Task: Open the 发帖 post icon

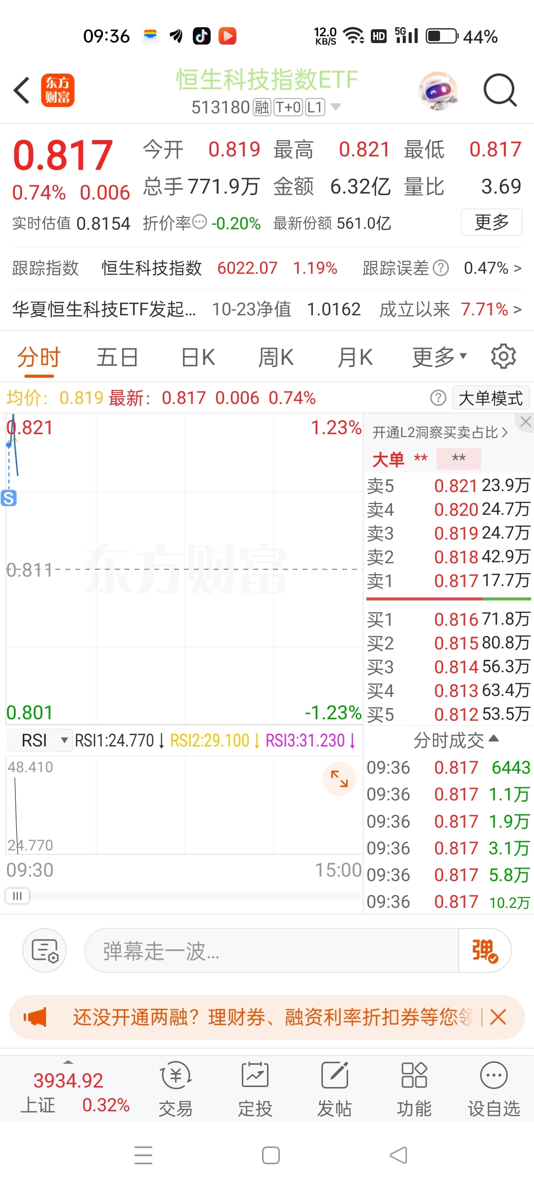Action: coord(335,1089)
